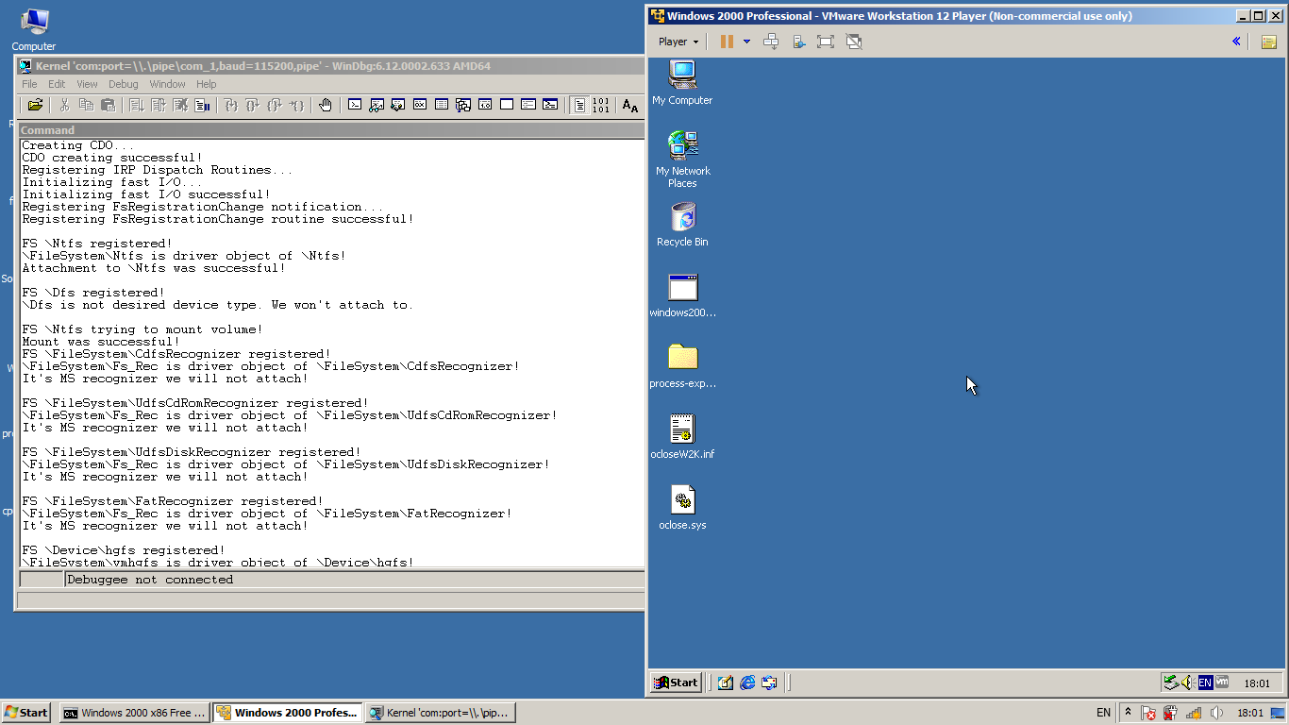The image size is (1289, 725).
Task: Click the Open Source File icon in WinDbg
Action: click(35, 105)
